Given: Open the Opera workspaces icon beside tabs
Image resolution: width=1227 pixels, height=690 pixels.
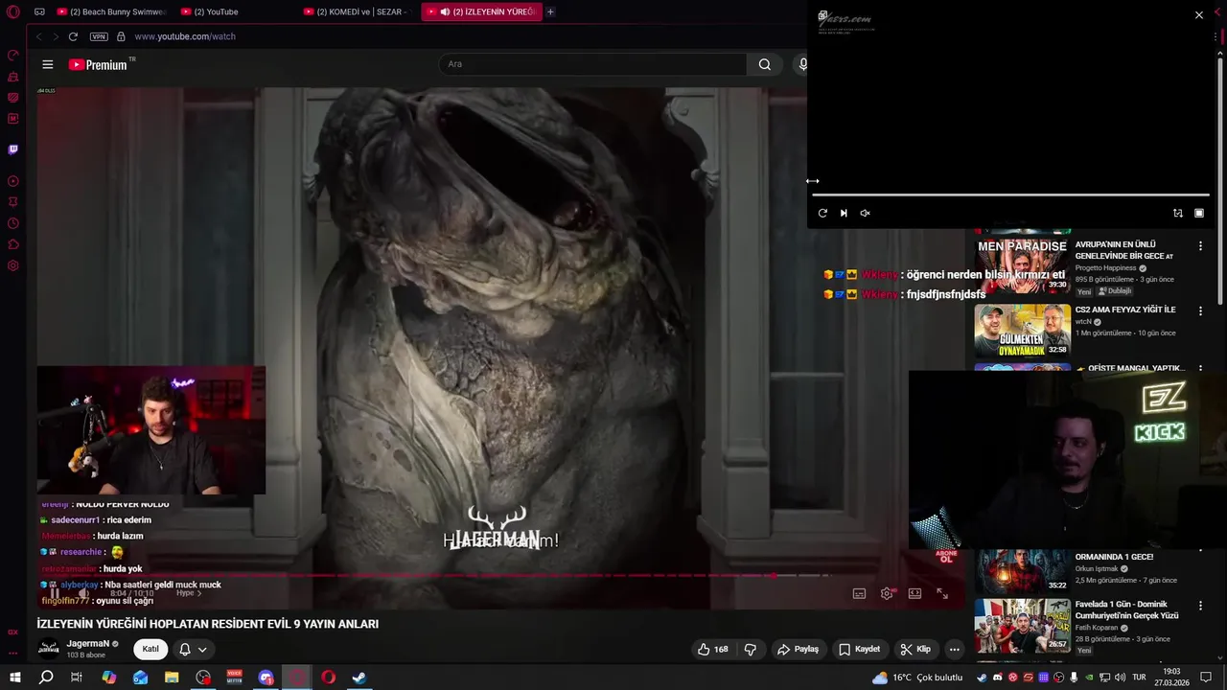Looking at the screenshot, I should (x=39, y=11).
